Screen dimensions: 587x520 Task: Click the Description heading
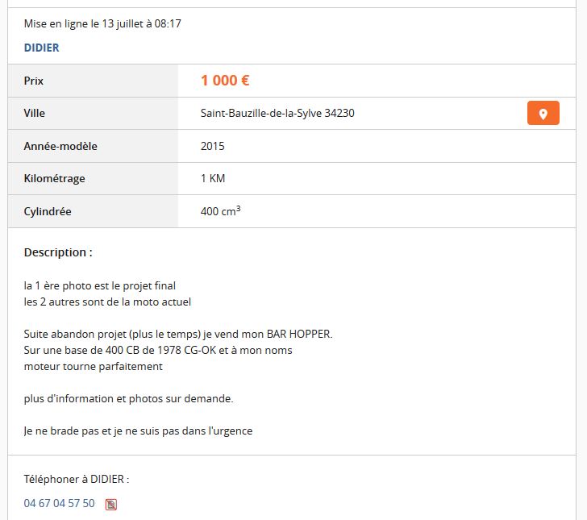point(58,252)
